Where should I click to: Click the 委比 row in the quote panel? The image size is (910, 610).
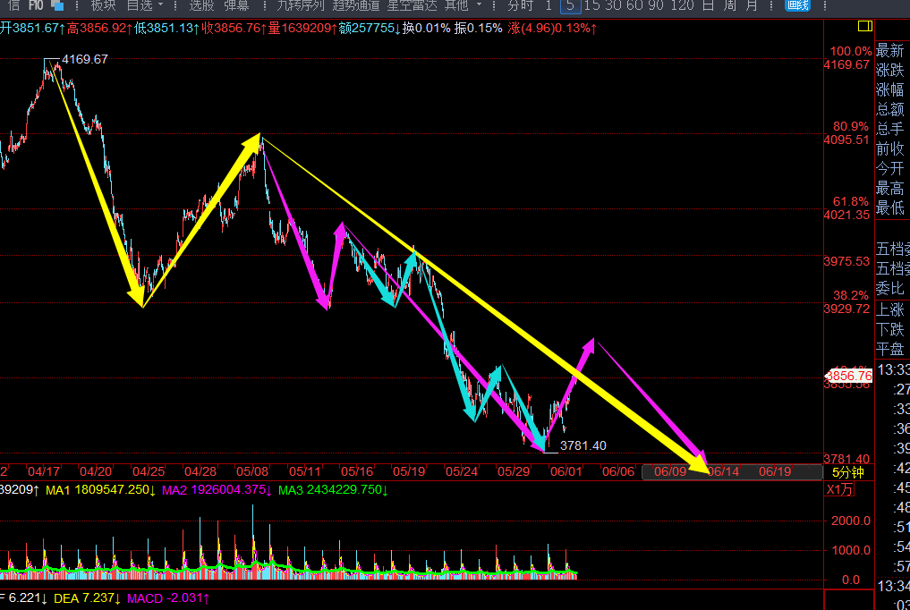(x=890, y=288)
